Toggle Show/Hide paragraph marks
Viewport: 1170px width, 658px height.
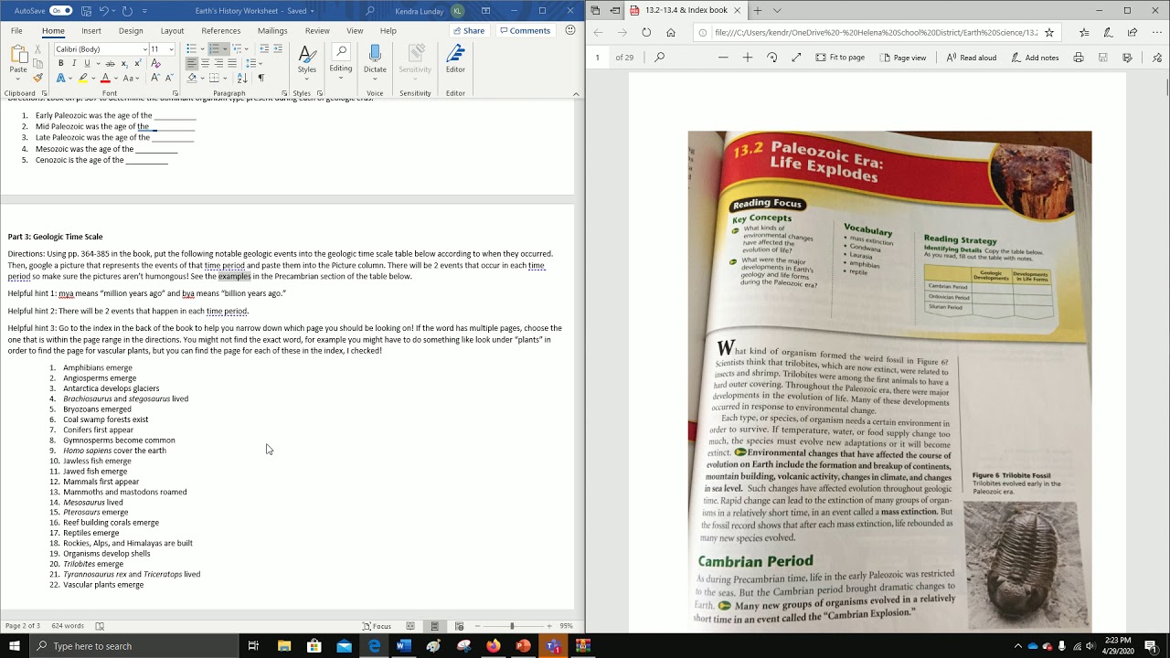tap(261, 78)
